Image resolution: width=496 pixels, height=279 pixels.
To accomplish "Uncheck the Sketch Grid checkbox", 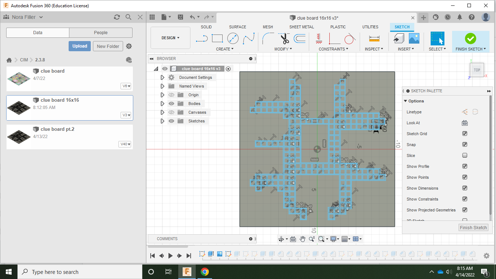I will pyautogui.click(x=465, y=134).
